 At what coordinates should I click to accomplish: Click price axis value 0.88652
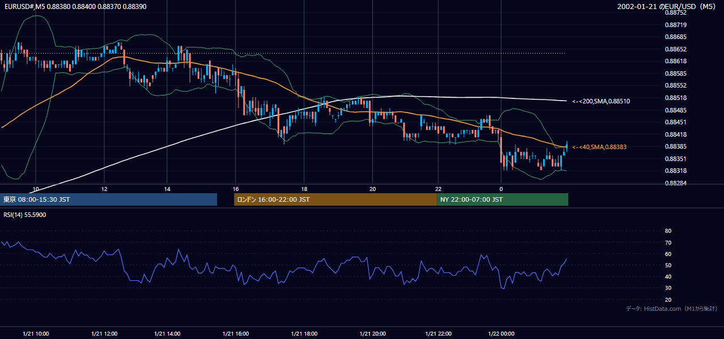pyautogui.click(x=675, y=49)
